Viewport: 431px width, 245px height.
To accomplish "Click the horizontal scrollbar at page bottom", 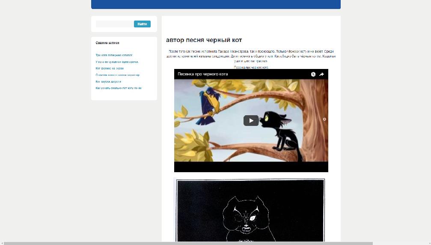I will [x=188, y=243].
